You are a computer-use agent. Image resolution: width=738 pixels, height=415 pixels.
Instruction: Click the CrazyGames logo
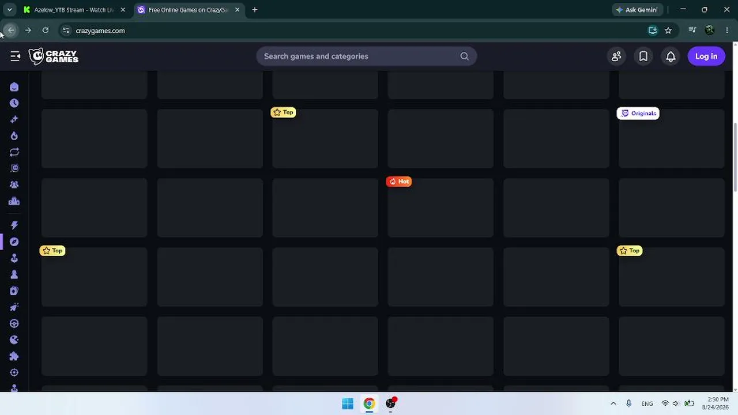pyautogui.click(x=54, y=56)
